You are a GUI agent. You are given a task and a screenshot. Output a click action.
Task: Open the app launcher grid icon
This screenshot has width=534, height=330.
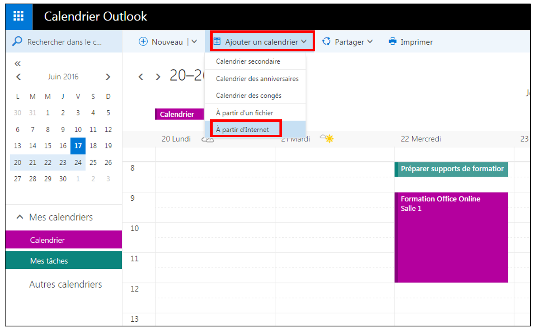19,16
